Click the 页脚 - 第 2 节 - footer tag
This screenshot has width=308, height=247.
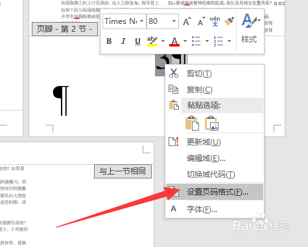point(65,29)
